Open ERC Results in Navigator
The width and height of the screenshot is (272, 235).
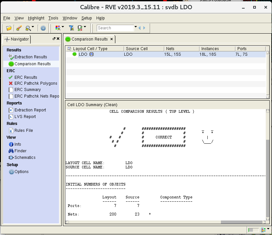coord(26,77)
